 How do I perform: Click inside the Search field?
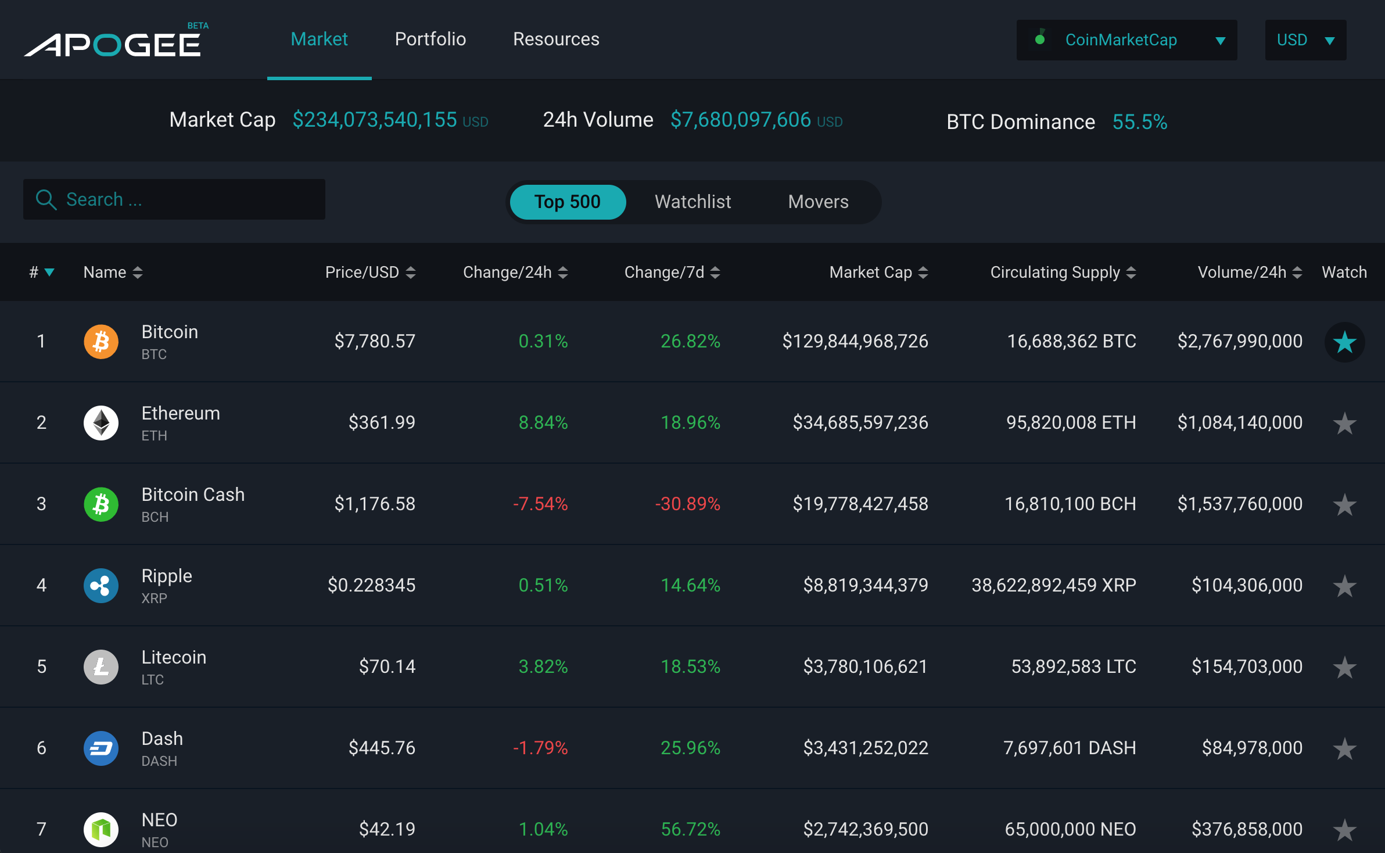click(x=174, y=199)
